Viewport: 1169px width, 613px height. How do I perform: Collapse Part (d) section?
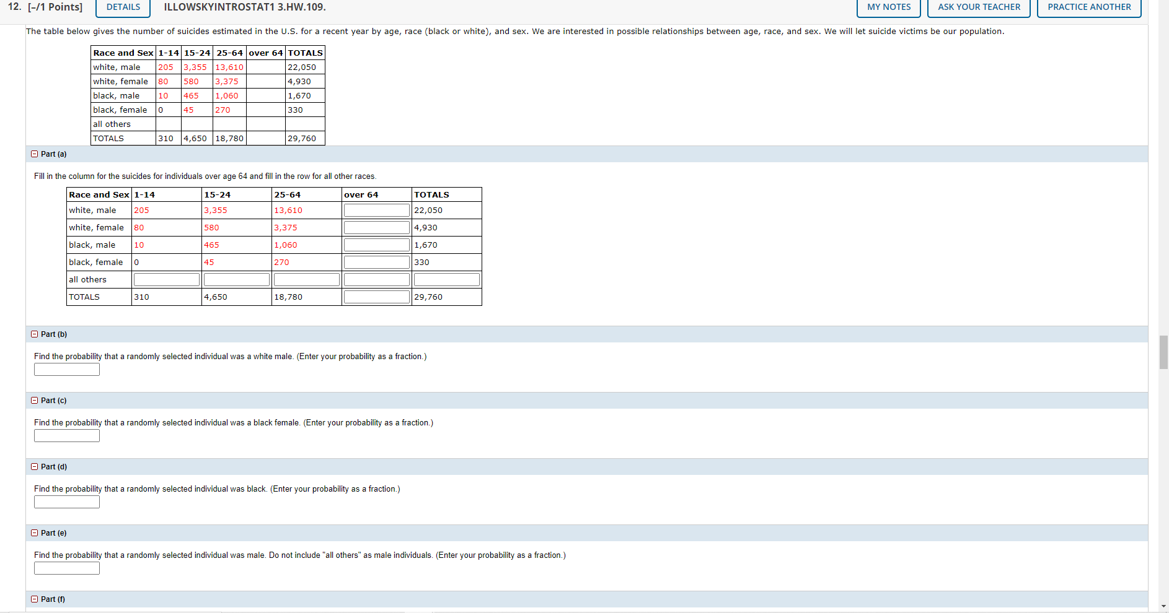pyautogui.click(x=35, y=466)
